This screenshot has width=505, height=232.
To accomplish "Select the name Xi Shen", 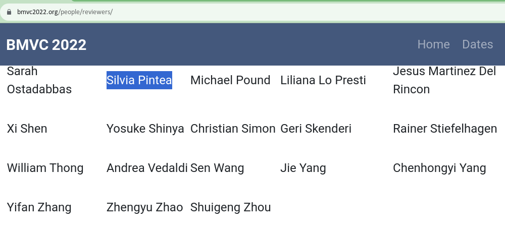I will pyautogui.click(x=27, y=129).
